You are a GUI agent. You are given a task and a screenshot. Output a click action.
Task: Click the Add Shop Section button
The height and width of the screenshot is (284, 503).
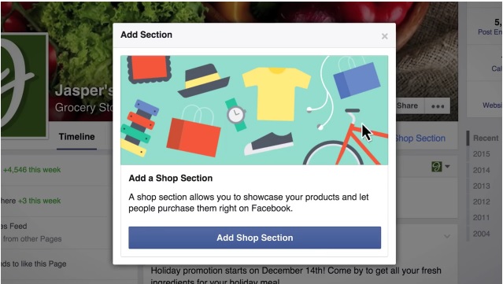click(x=255, y=238)
